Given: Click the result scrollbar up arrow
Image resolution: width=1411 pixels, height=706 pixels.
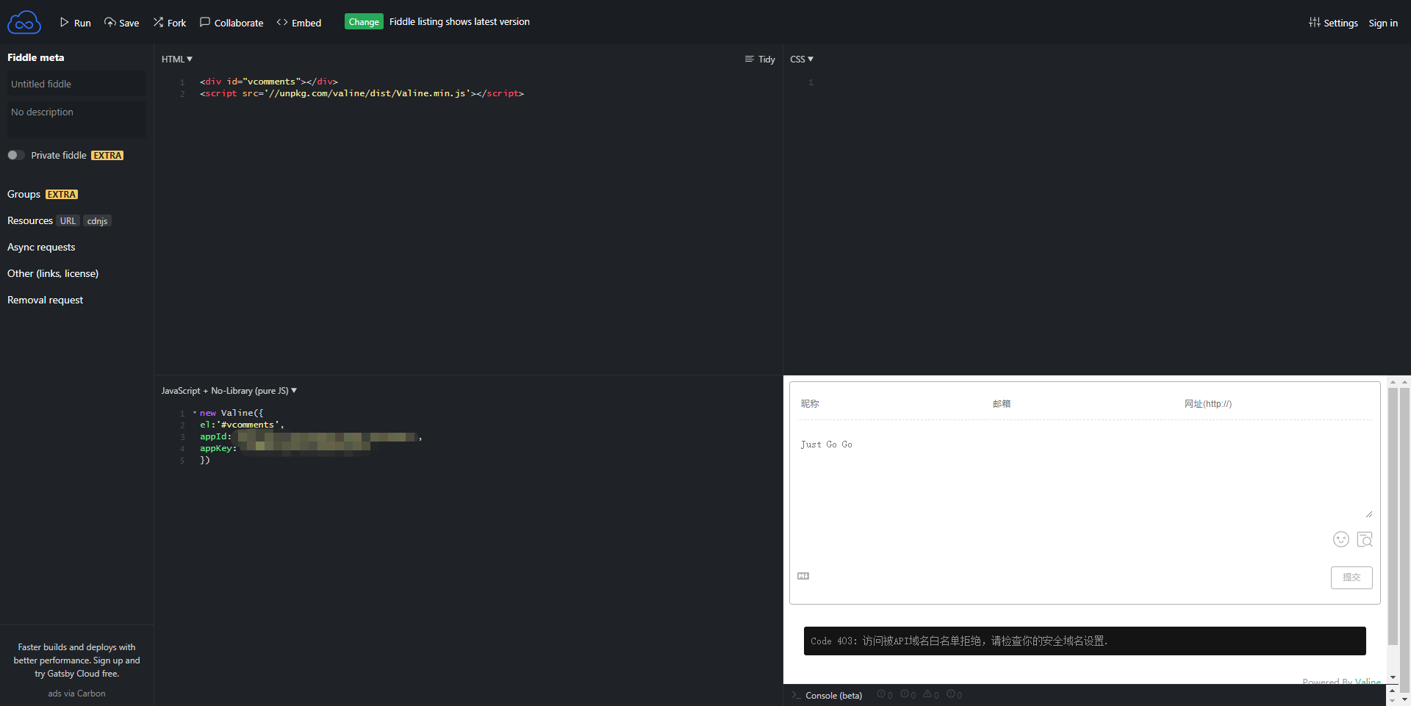Looking at the screenshot, I should point(1393,382).
